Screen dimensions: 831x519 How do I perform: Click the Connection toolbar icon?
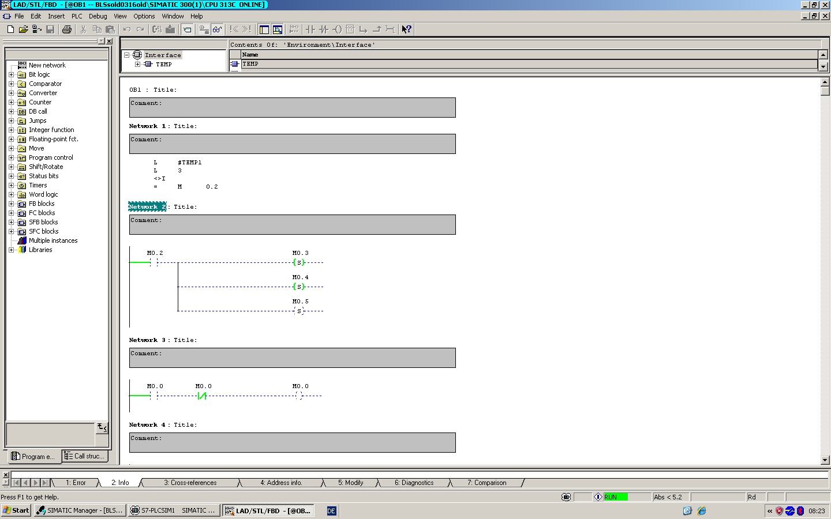(x=390, y=29)
